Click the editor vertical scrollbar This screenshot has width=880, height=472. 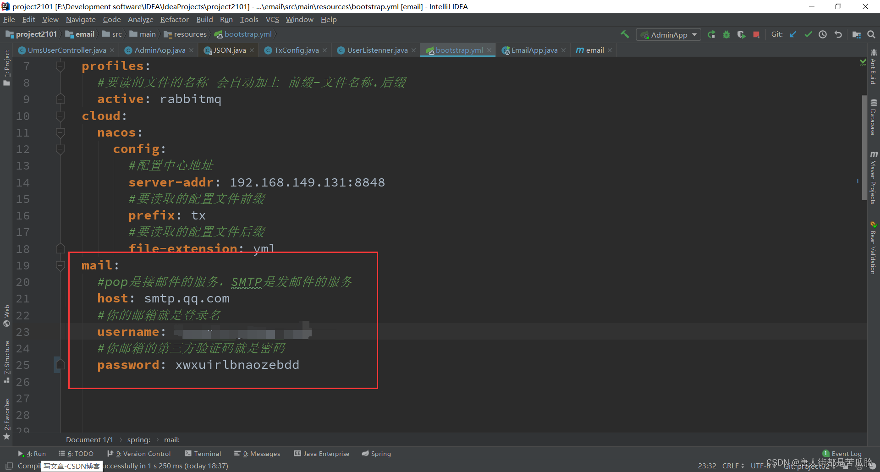click(864, 148)
